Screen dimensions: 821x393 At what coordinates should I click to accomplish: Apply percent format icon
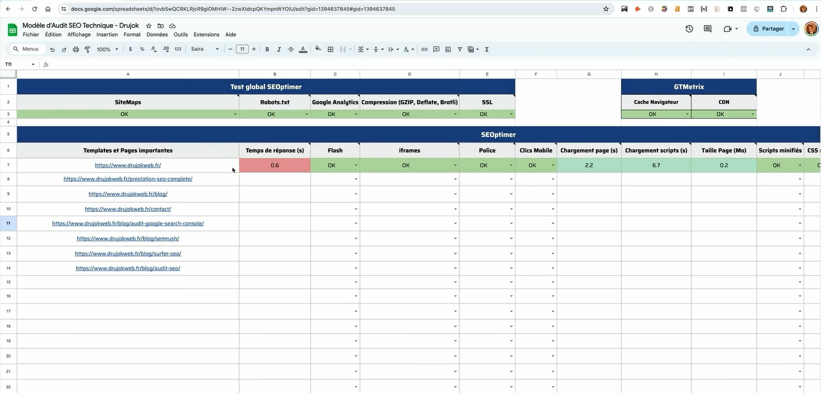pyautogui.click(x=142, y=50)
